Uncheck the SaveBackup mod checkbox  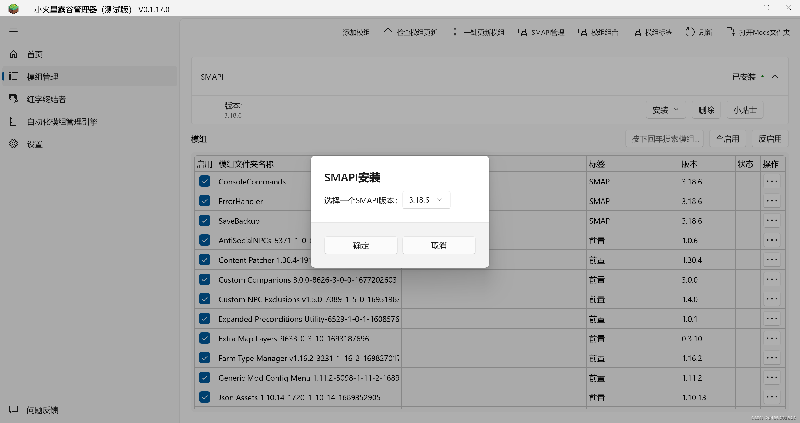(x=205, y=221)
